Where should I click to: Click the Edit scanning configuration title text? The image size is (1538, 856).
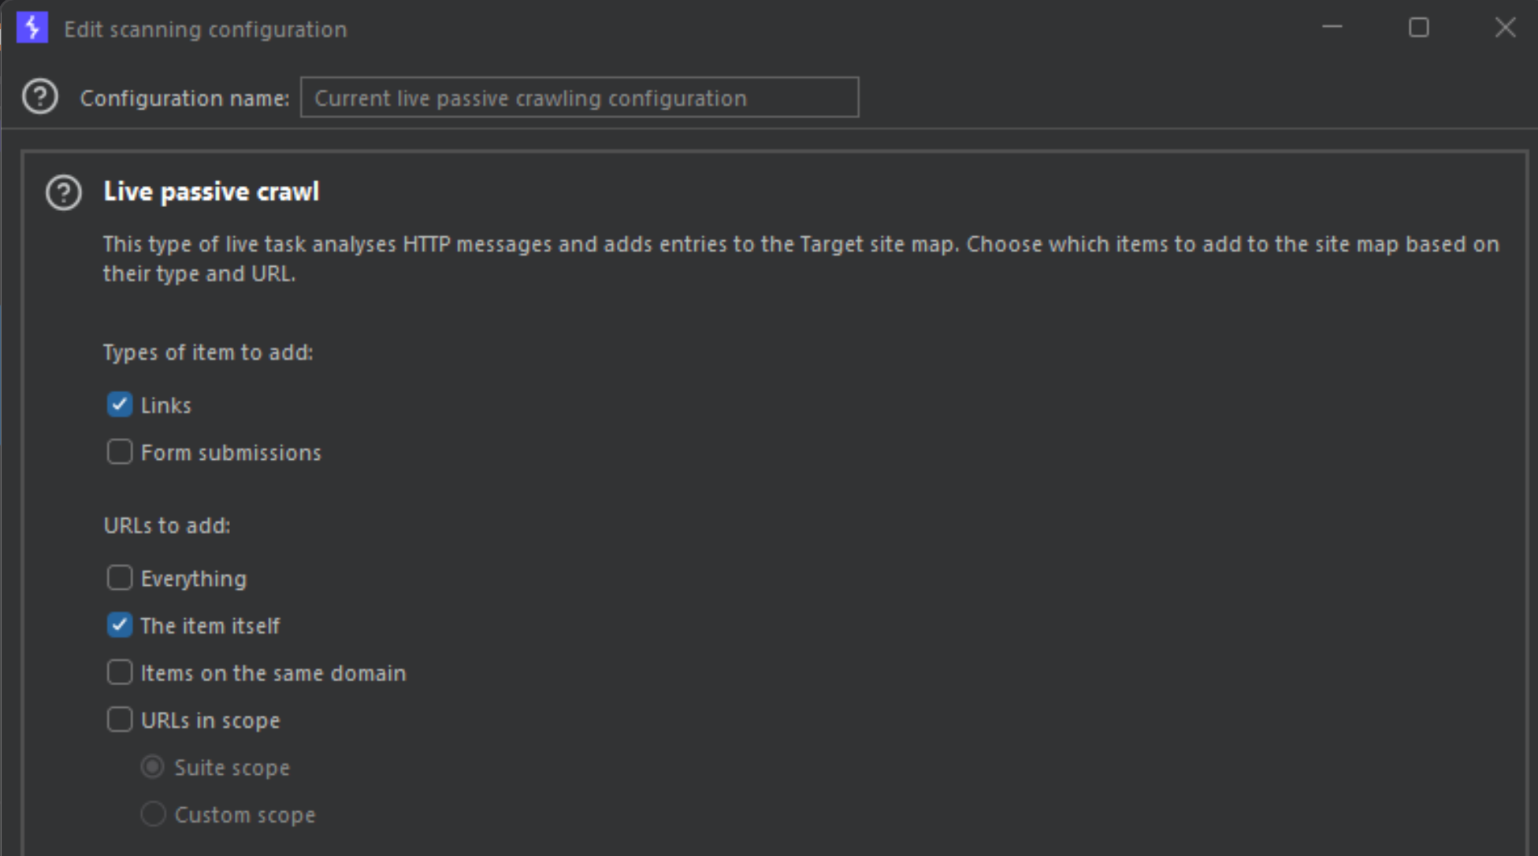(x=206, y=29)
